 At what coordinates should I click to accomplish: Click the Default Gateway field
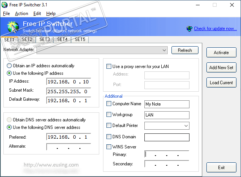(68, 100)
